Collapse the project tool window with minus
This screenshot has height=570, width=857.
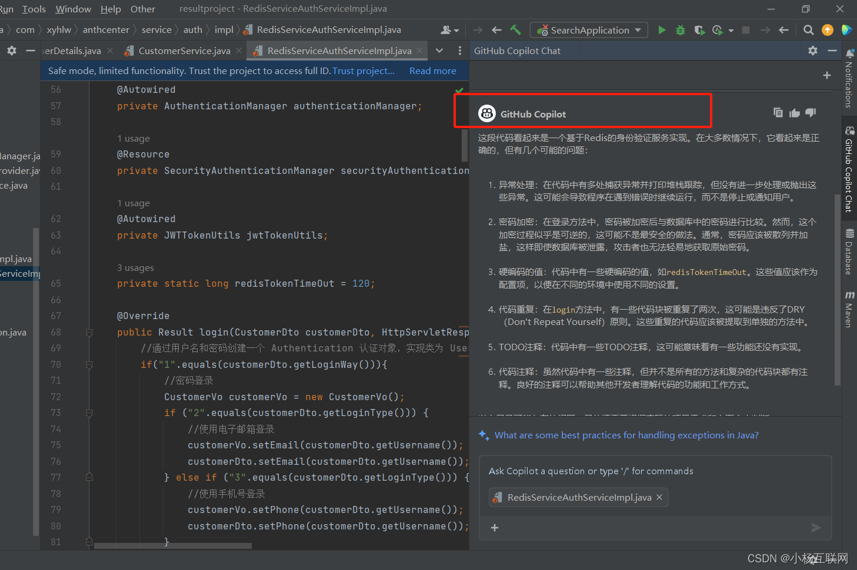[x=31, y=51]
